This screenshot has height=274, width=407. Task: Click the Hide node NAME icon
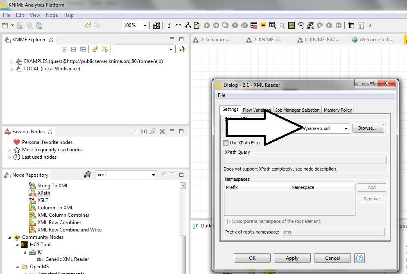tap(310, 25)
